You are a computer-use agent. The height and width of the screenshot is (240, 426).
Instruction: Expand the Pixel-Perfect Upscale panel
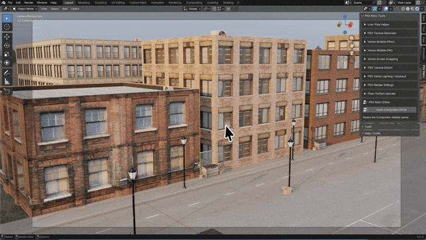point(389,94)
